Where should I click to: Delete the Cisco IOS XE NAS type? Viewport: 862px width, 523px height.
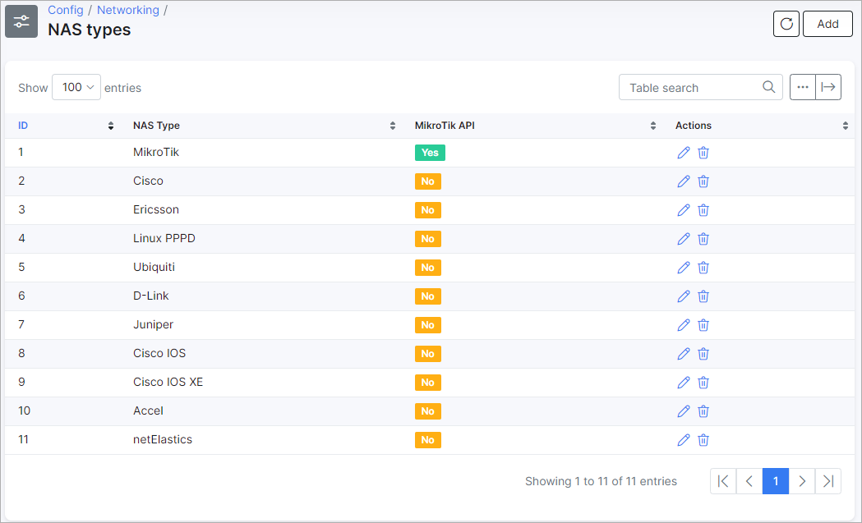(x=703, y=383)
